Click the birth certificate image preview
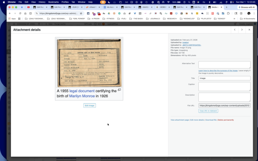This screenshot has width=258, height=161. pyautogui.click(x=89, y=63)
